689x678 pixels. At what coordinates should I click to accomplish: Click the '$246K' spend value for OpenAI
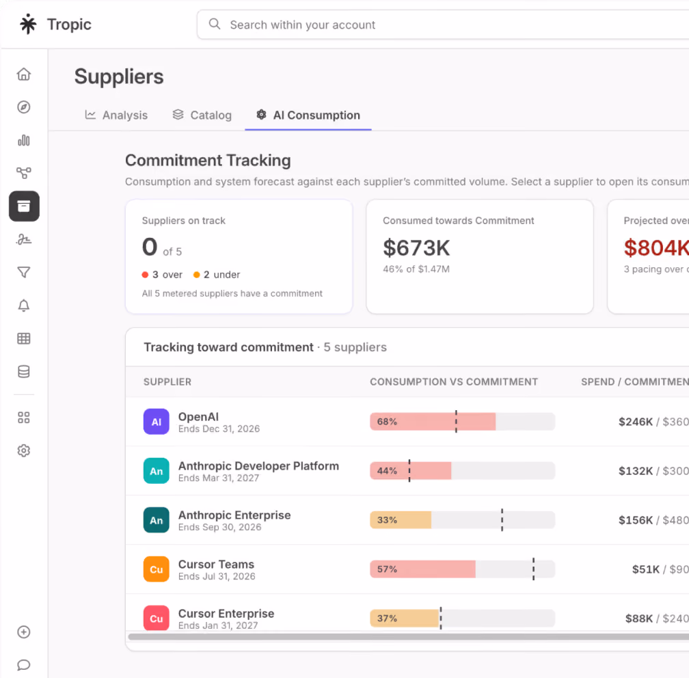tap(636, 422)
